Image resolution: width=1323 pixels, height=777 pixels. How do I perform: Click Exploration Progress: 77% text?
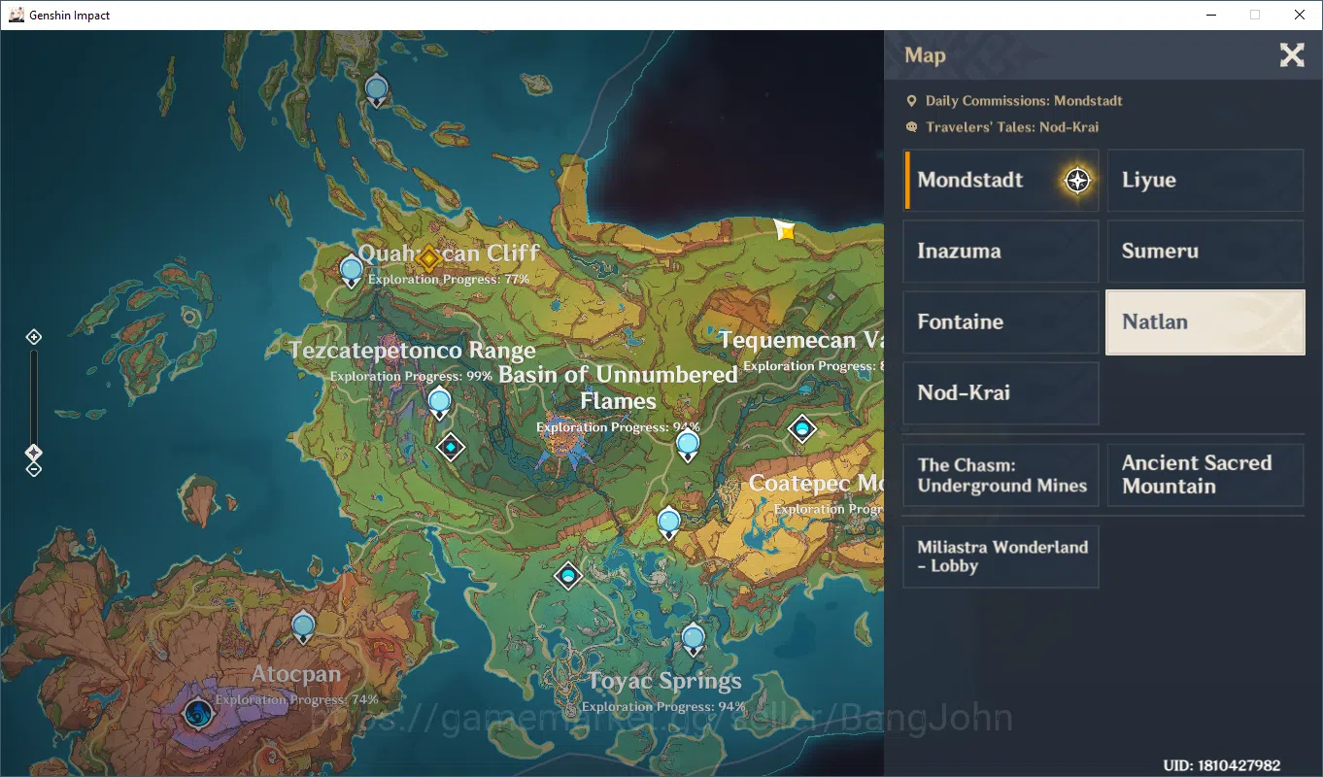tap(449, 279)
